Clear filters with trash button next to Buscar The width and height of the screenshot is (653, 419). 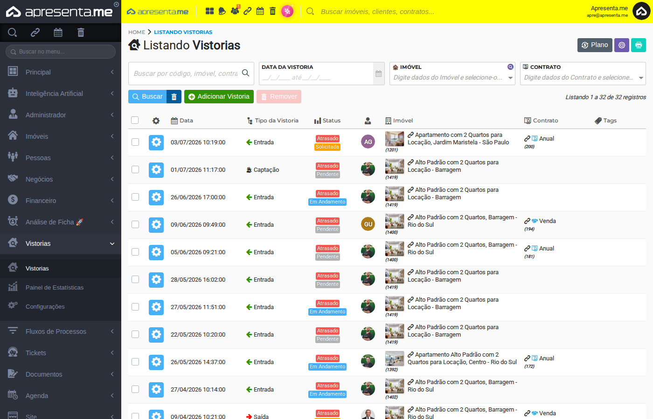coord(174,97)
